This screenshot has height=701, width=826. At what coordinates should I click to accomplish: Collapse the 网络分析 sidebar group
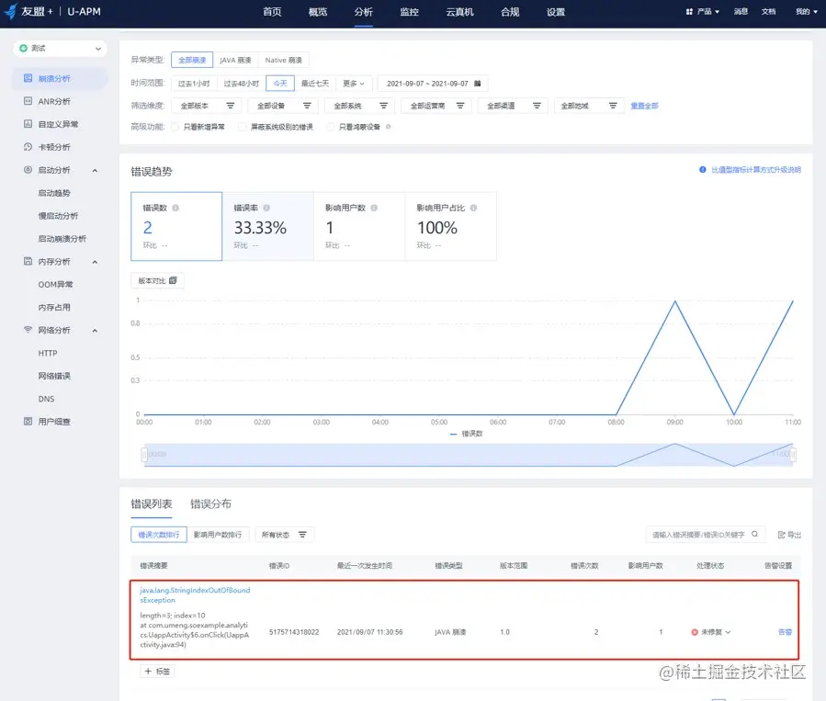click(95, 330)
